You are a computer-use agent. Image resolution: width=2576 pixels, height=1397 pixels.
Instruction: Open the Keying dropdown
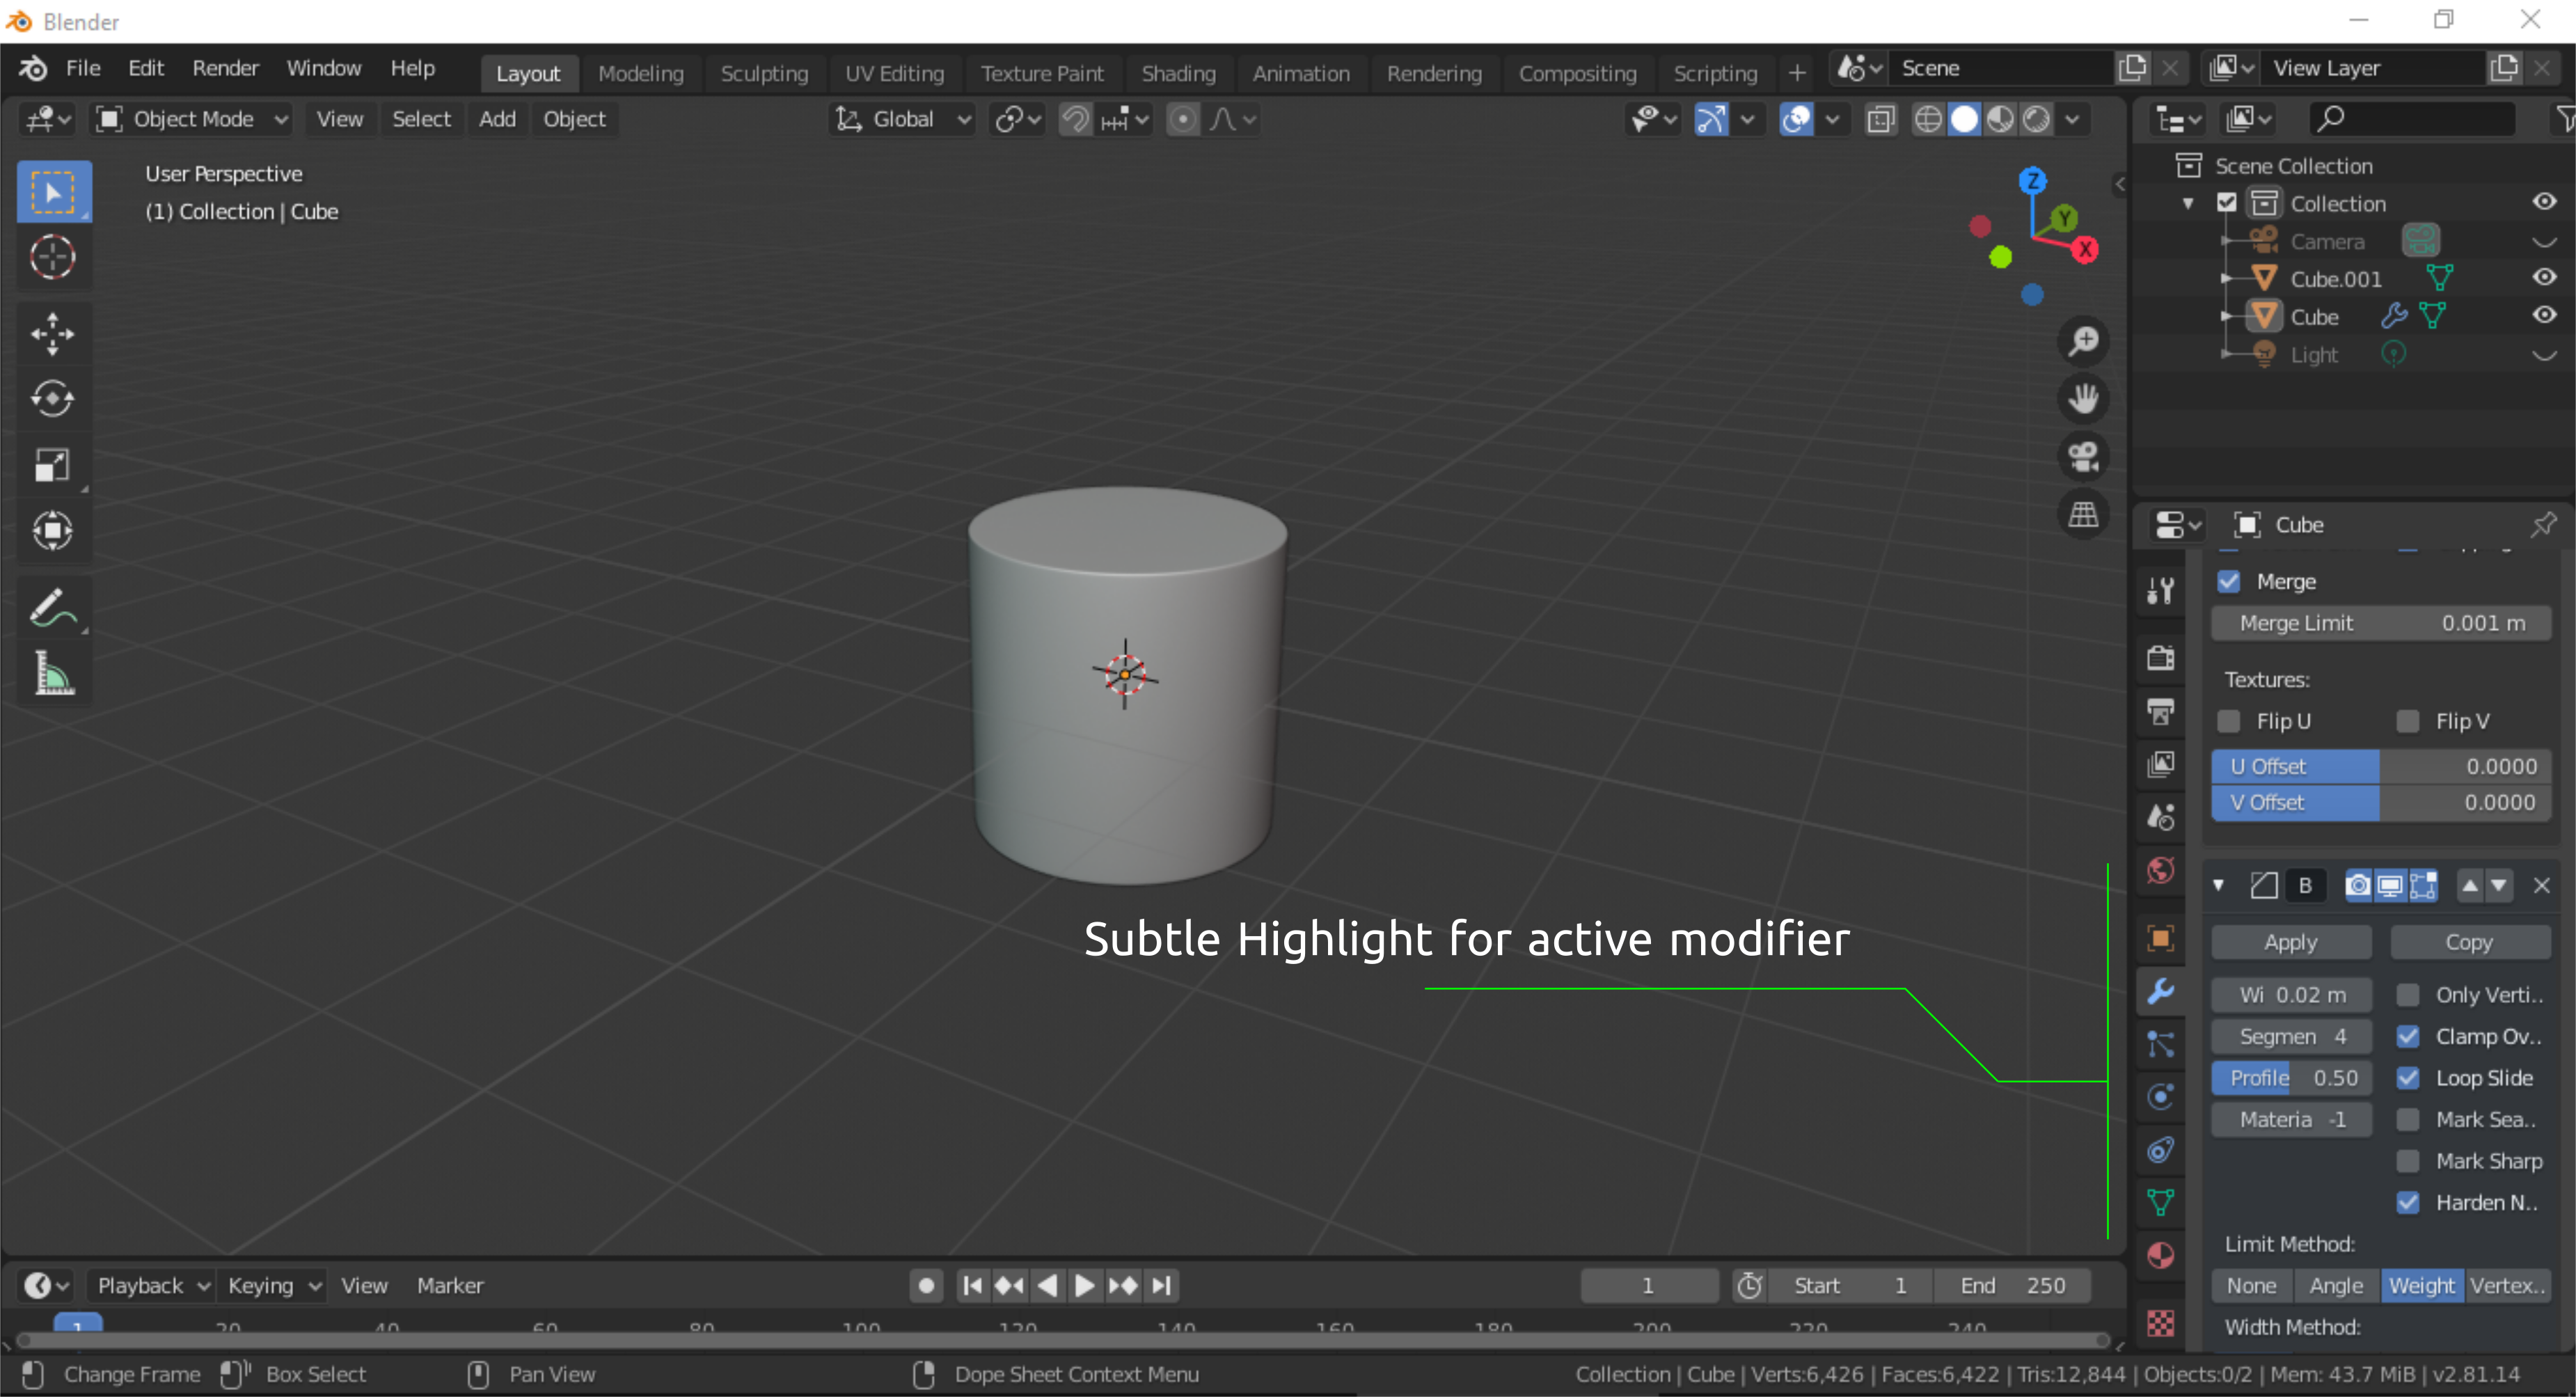coord(273,1285)
